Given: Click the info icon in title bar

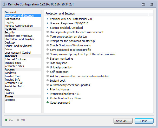Looking at the screenshot, I should point(5,4).
